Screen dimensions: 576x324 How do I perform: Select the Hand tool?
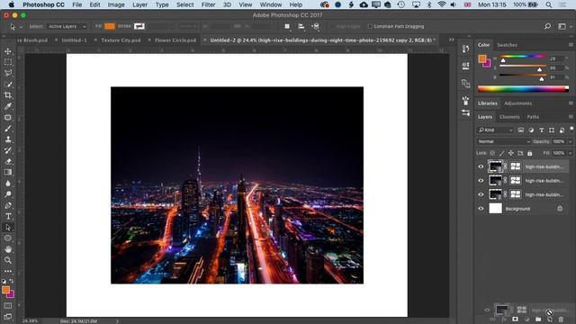coord(8,249)
